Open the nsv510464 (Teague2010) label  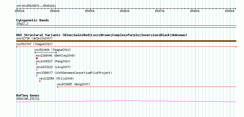53,50
